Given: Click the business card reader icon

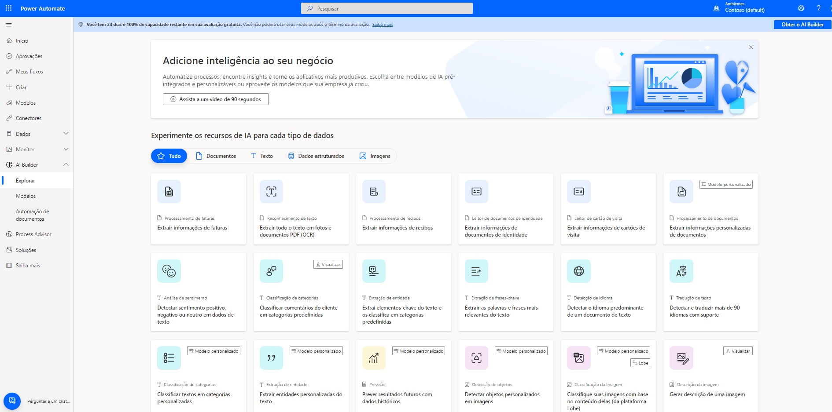Looking at the screenshot, I should [x=579, y=191].
